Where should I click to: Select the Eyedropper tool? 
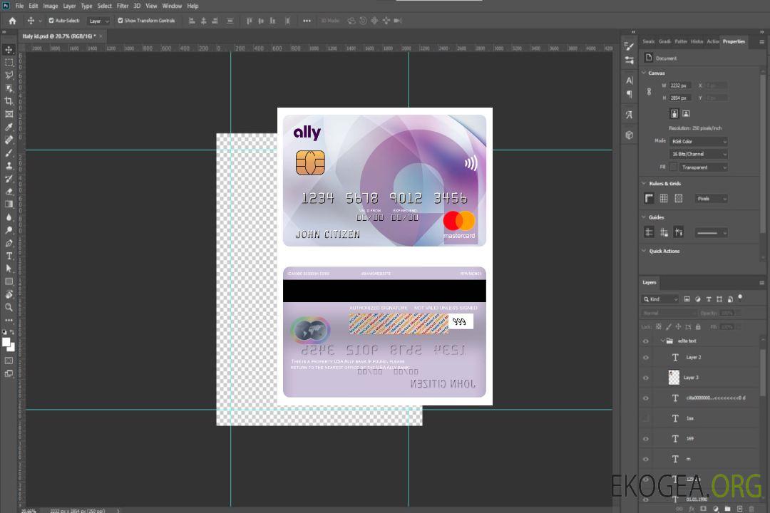pos(9,127)
